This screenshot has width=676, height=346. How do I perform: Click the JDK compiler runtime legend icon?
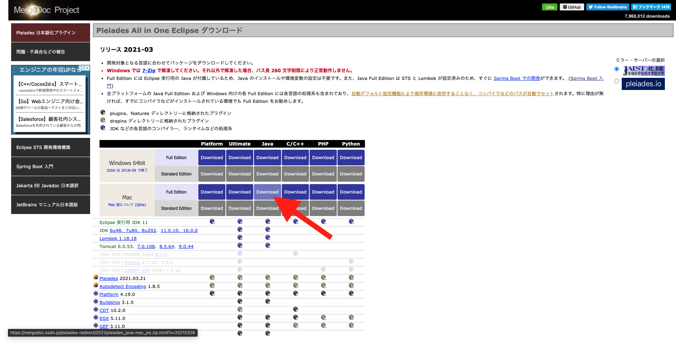pyautogui.click(x=103, y=128)
